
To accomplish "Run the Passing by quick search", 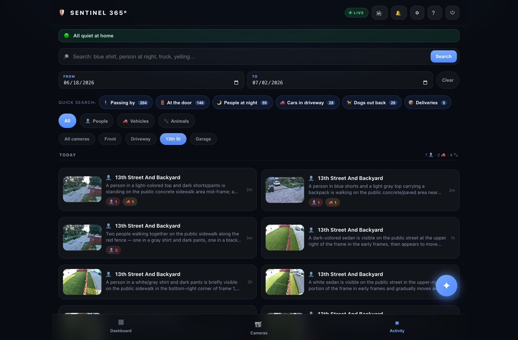I will (x=126, y=102).
